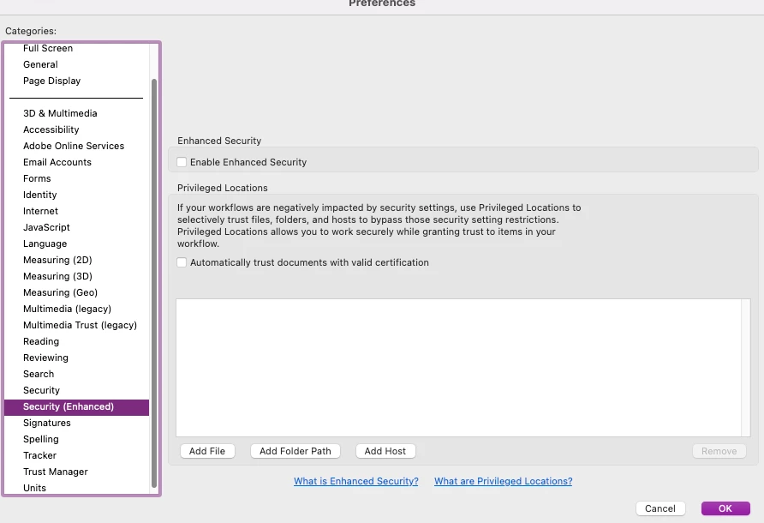Select the Reading category

tap(76, 341)
